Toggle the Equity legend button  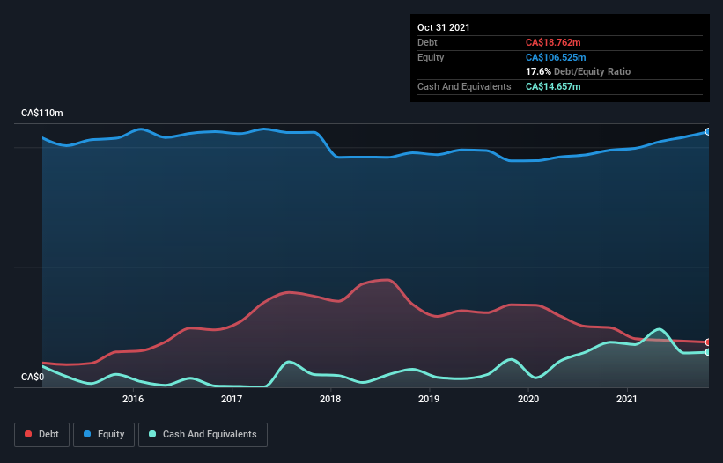[x=104, y=435]
